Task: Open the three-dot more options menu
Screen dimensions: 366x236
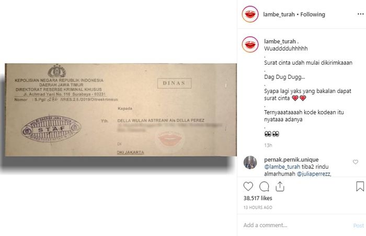Action: (x=360, y=14)
